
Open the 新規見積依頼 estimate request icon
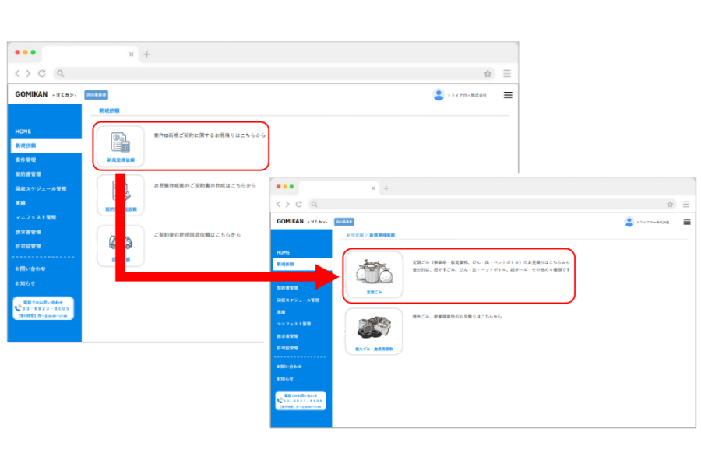tap(120, 145)
